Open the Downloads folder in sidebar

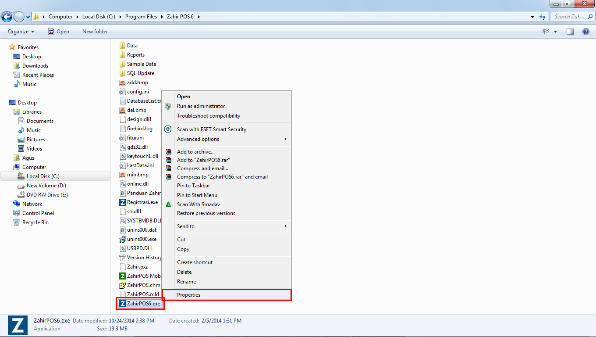click(31, 66)
